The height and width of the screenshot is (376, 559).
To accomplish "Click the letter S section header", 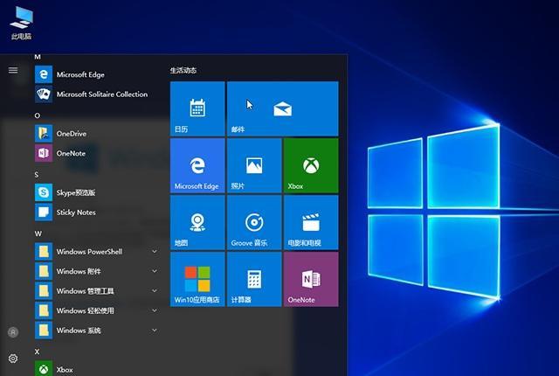I will point(37,174).
